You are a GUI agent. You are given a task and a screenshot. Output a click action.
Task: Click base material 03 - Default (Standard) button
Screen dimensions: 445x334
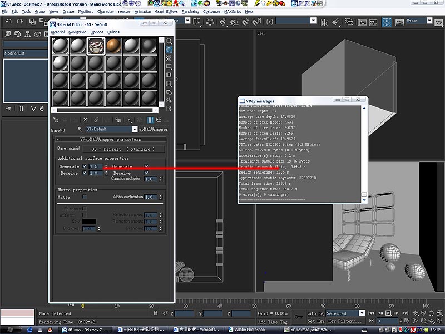point(123,149)
